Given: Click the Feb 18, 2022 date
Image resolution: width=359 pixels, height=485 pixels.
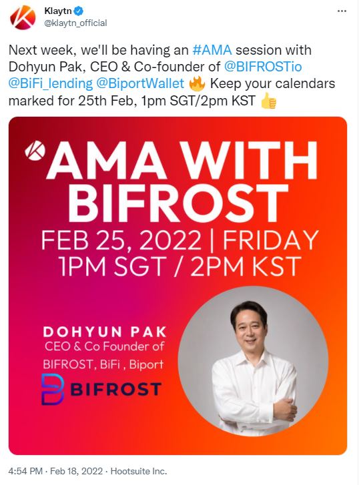Looking at the screenshot, I should (76, 472).
